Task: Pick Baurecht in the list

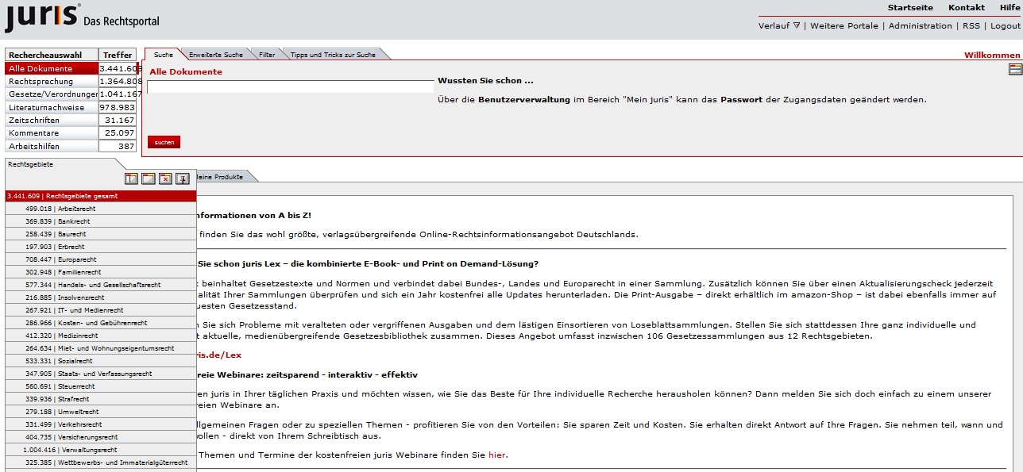Action: click(x=100, y=234)
